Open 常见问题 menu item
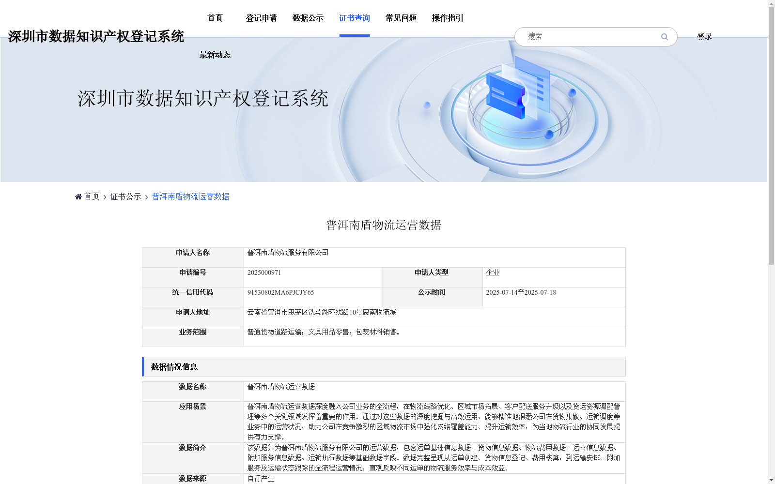Screen dimensions: 775x484 click(401, 18)
